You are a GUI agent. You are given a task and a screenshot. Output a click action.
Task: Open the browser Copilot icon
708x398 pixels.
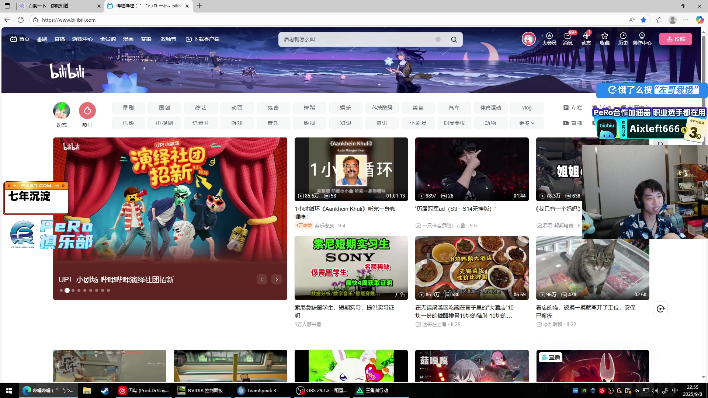[x=700, y=20]
